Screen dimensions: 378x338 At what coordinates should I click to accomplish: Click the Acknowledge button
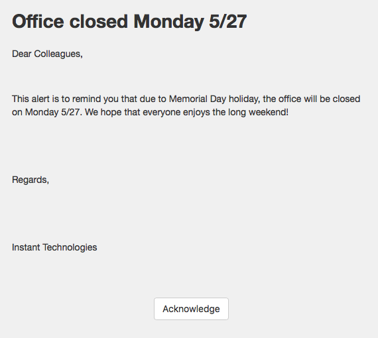191,309
